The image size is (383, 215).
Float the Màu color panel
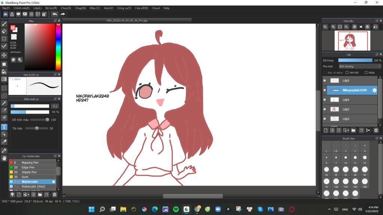pos(55,21)
